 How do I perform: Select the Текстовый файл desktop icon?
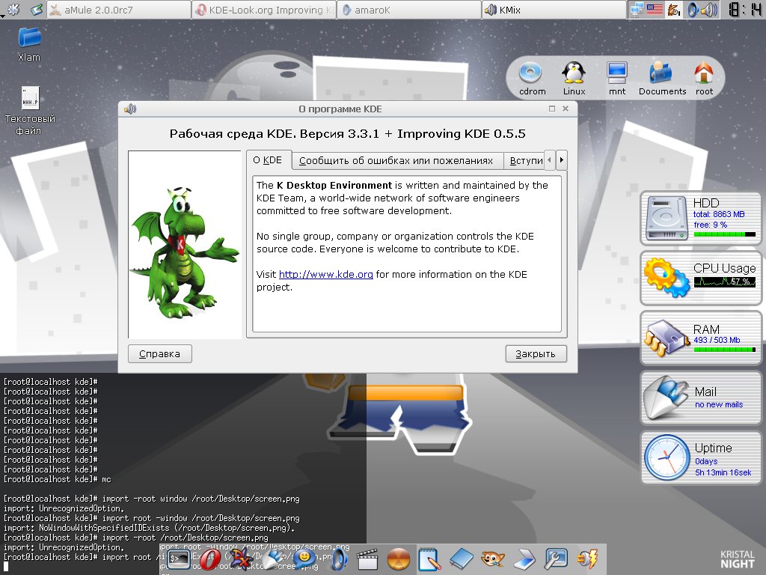click(x=29, y=112)
